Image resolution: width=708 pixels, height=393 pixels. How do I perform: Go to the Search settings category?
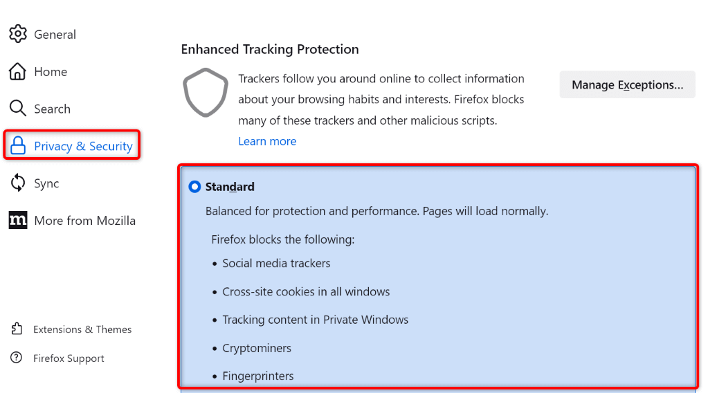[52, 109]
